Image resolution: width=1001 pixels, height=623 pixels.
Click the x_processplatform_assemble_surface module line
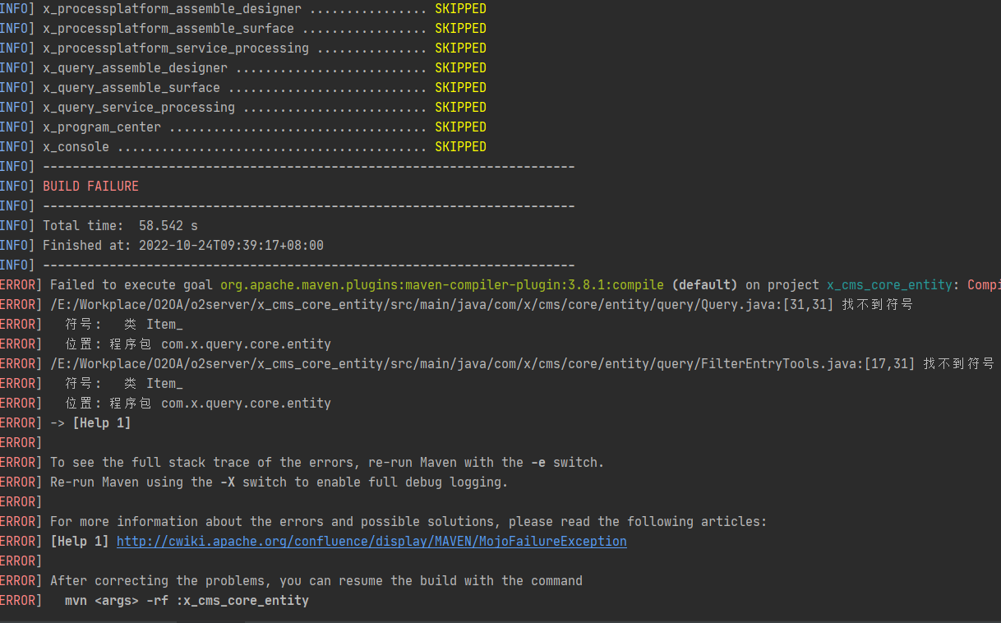(x=263, y=29)
